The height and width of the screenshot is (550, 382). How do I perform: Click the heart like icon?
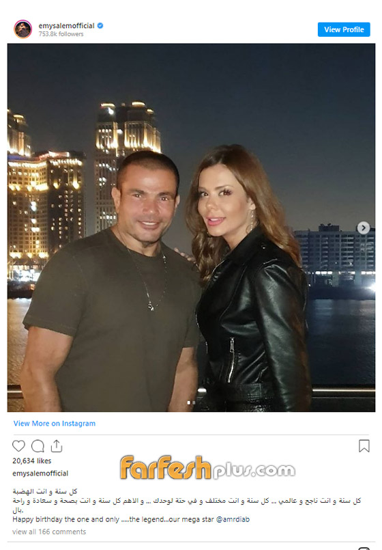[18, 446]
